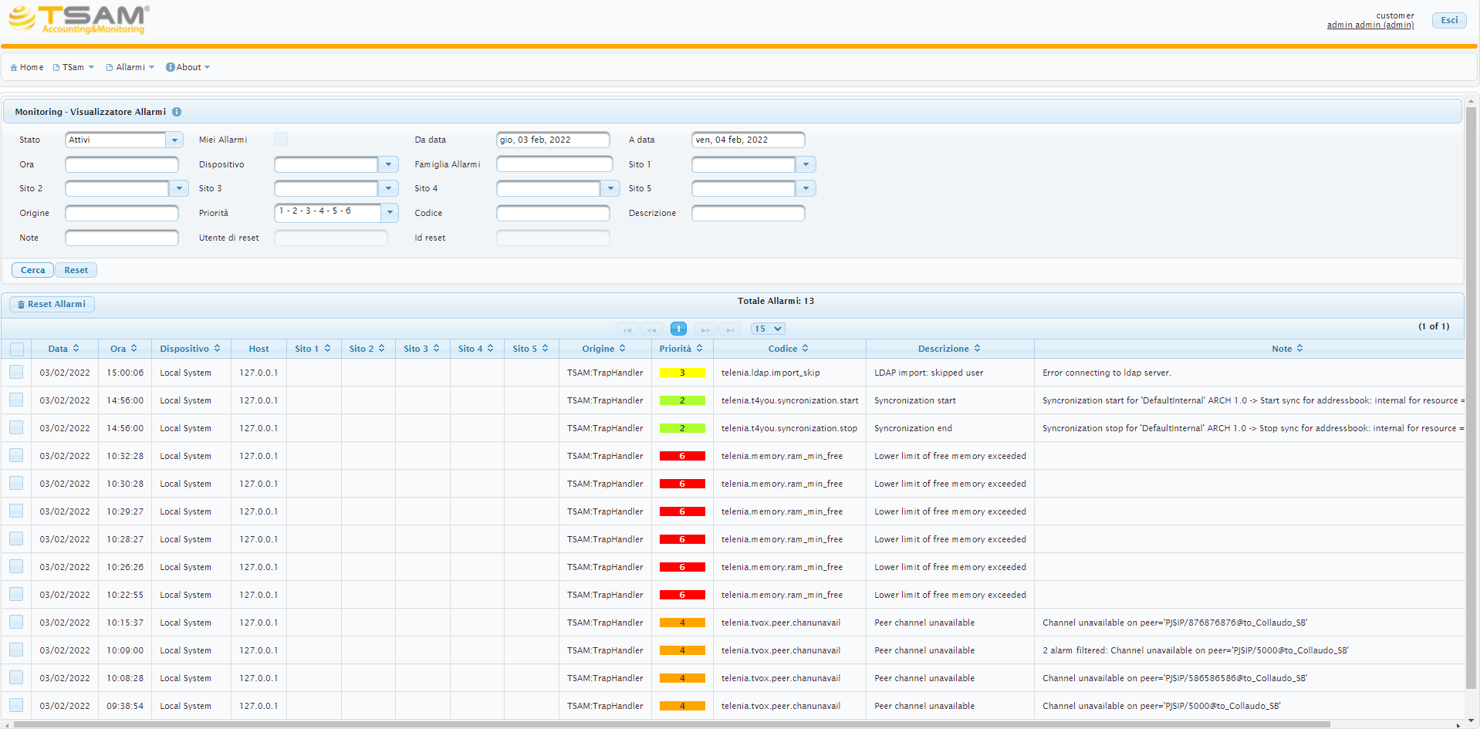
Task: Go to last page pagination icon
Action: 730,329
